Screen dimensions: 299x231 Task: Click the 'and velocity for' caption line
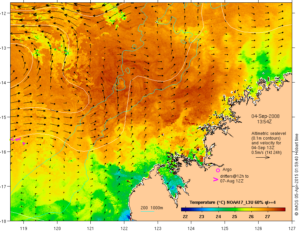[266, 143]
